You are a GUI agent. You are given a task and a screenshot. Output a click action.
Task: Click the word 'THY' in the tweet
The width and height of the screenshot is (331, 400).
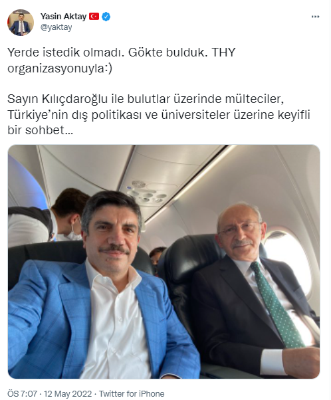(x=223, y=52)
